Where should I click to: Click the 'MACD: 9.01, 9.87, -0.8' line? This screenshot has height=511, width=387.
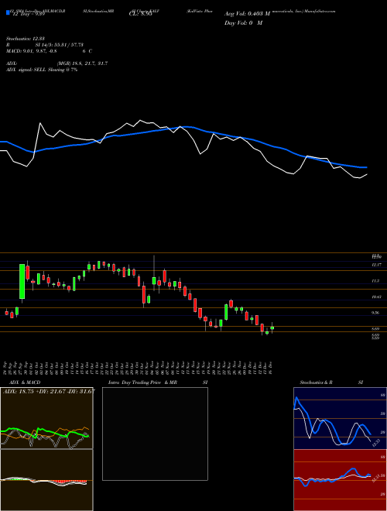(x=32, y=51)
